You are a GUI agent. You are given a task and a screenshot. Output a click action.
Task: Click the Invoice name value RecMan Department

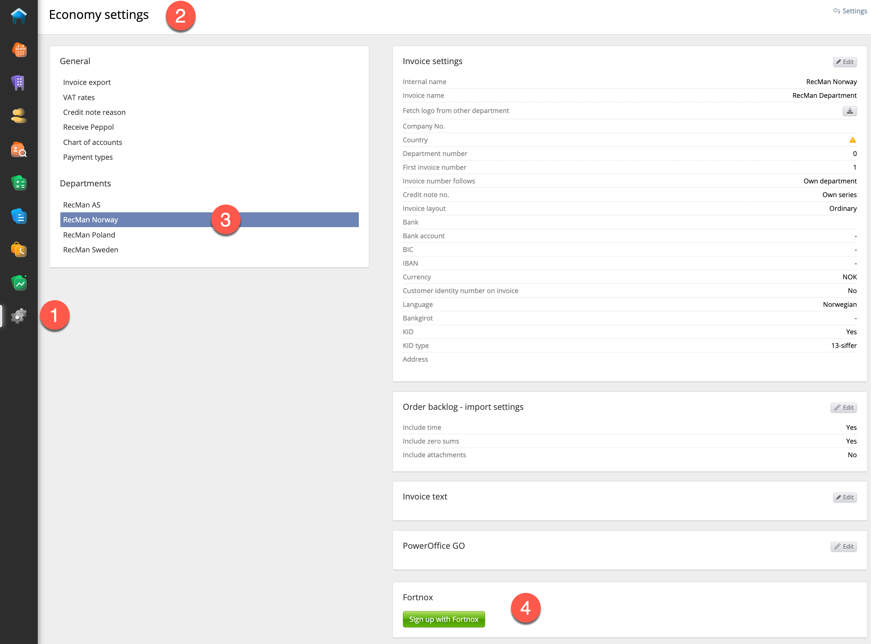(x=824, y=96)
